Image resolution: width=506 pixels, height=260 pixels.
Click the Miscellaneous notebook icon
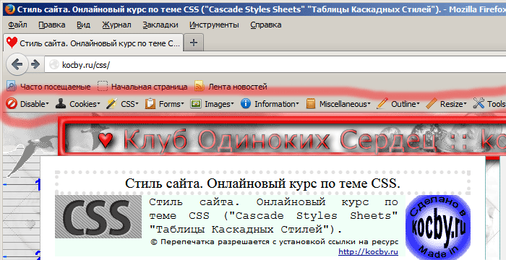(x=311, y=104)
